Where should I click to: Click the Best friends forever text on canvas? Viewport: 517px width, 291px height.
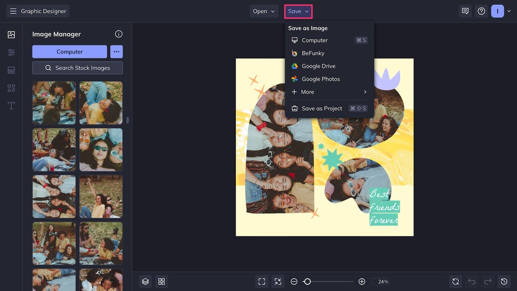pyautogui.click(x=384, y=207)
